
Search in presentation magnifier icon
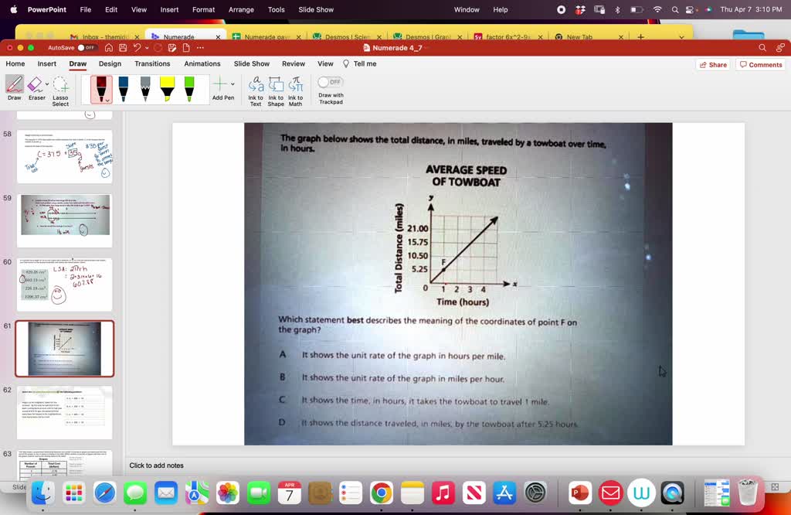click(762, 47)
